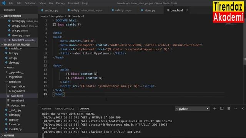This screenshot has height=138, width=246.
Task: Open the Debug menu
Action: [60, 3]
